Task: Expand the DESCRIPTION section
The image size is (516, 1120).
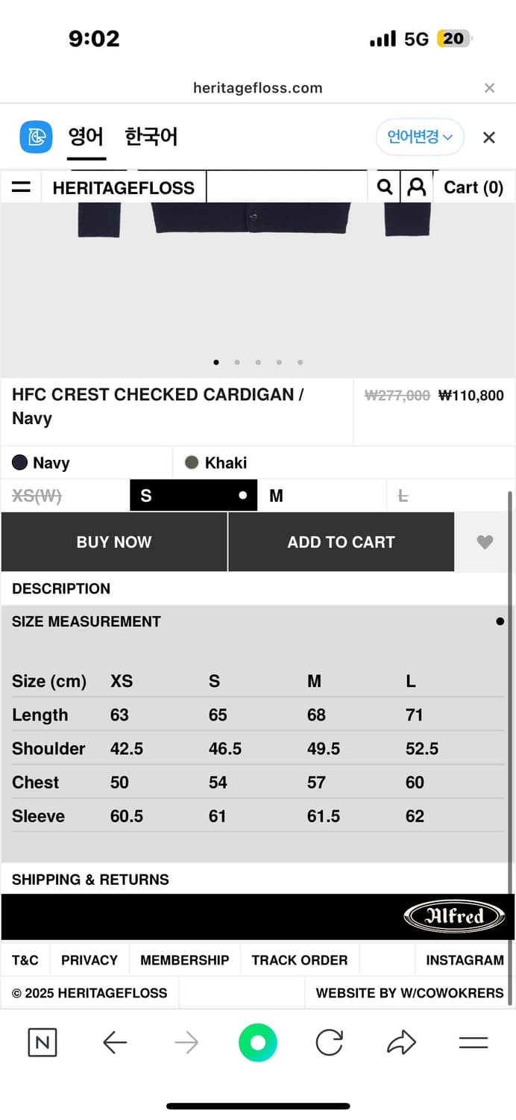Action: [x=61, y=588]
